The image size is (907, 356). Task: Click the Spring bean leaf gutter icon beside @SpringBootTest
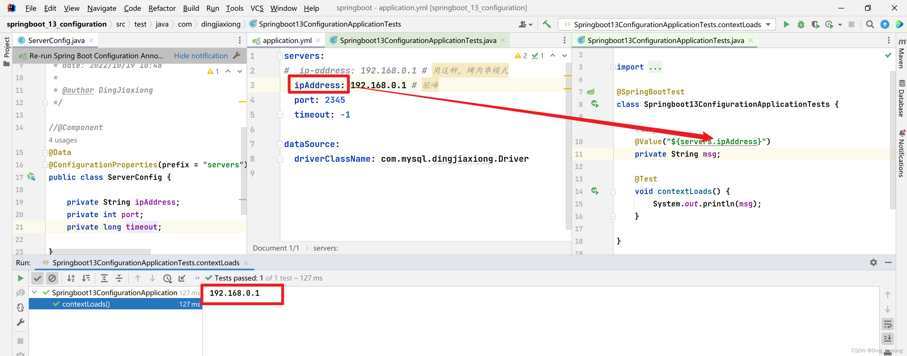coord(590,92)
